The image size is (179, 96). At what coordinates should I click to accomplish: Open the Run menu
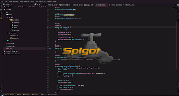(37, 1)
